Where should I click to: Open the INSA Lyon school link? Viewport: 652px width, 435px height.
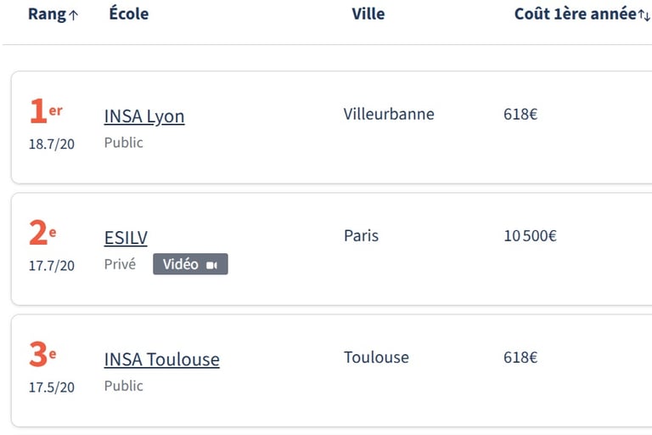pos(144,116)
